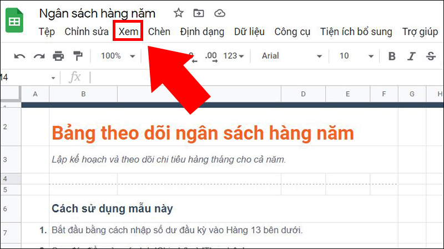Image resolution: width=444 pixels, height=249 pixels.
Task: Click the Undo arrow icon
Action: tap(19, 56)
